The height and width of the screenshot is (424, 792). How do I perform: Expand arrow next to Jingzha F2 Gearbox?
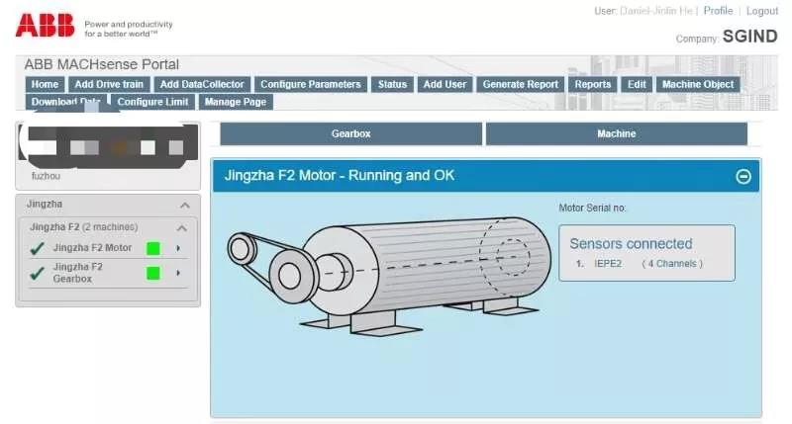[178, 273]
